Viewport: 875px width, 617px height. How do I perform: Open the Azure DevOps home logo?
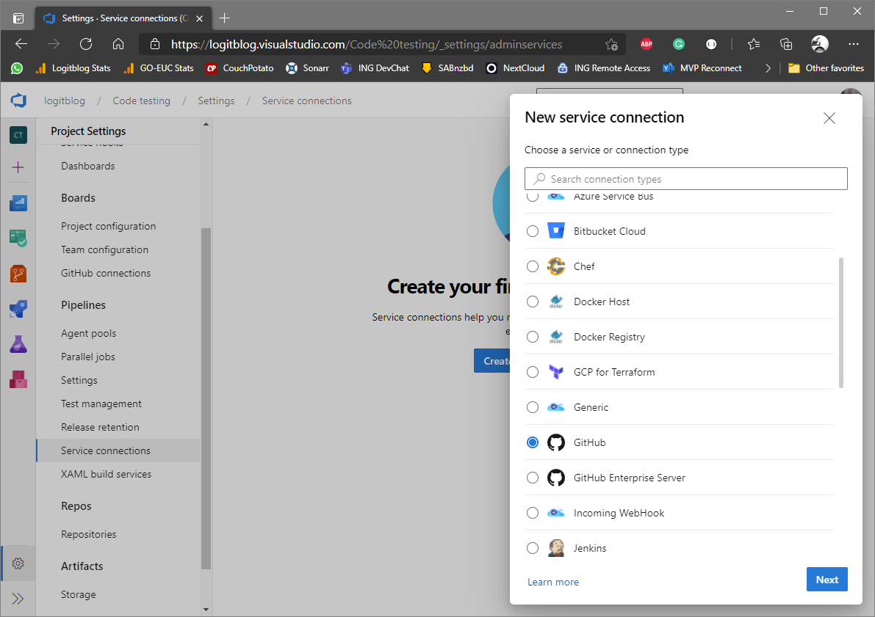pos(18,101)
